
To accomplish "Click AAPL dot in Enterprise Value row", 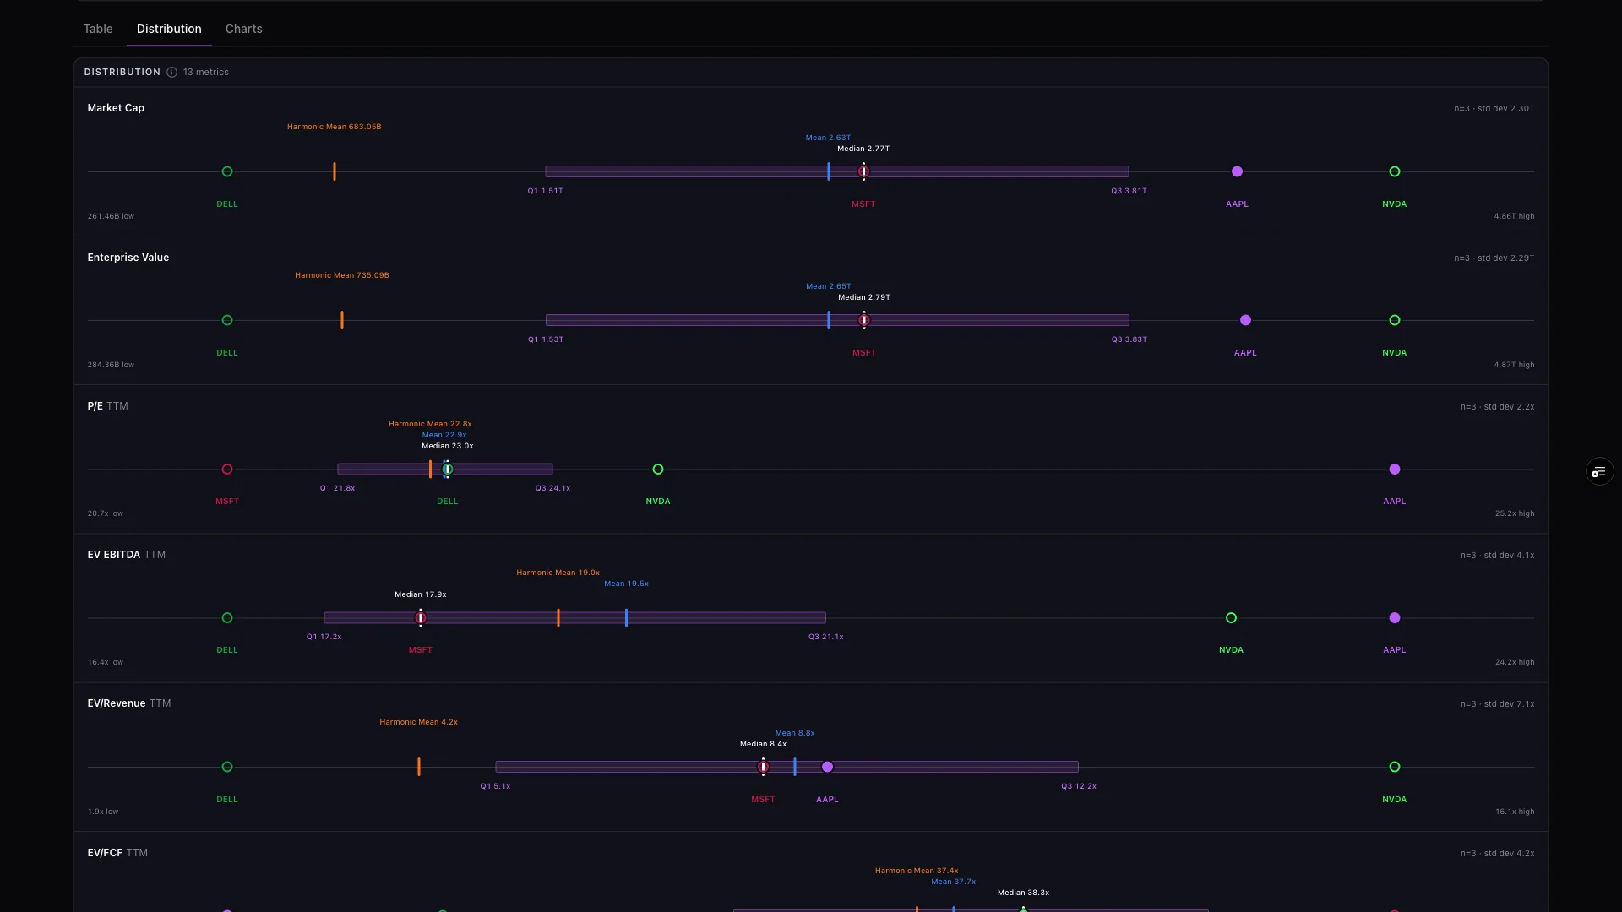I will pyautogui.click(x=1245, y=321).
